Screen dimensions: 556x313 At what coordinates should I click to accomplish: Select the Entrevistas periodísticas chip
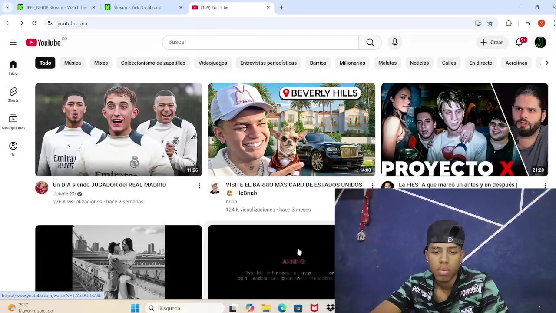pos(268,63)
